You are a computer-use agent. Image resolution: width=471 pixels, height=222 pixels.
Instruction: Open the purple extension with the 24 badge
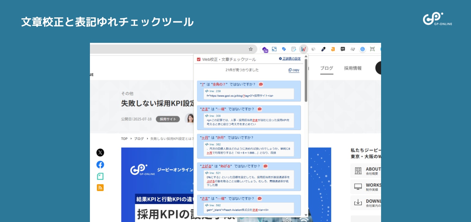click(265, 49)
